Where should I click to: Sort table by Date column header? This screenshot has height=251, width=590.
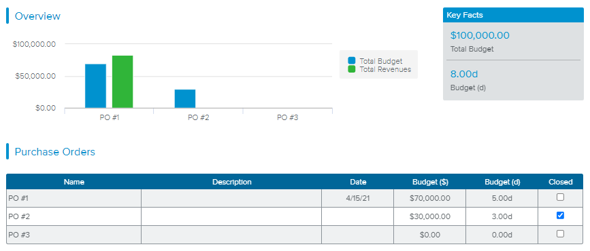click(x=358, y=182)
